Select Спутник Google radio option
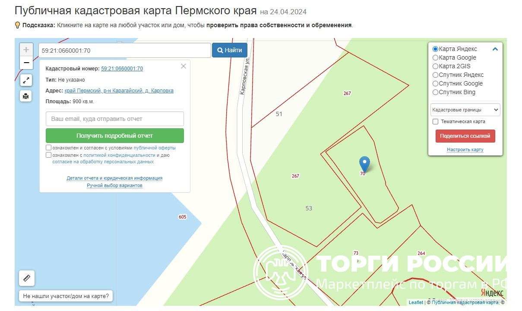The image size is (522, 311). (435, 83)
